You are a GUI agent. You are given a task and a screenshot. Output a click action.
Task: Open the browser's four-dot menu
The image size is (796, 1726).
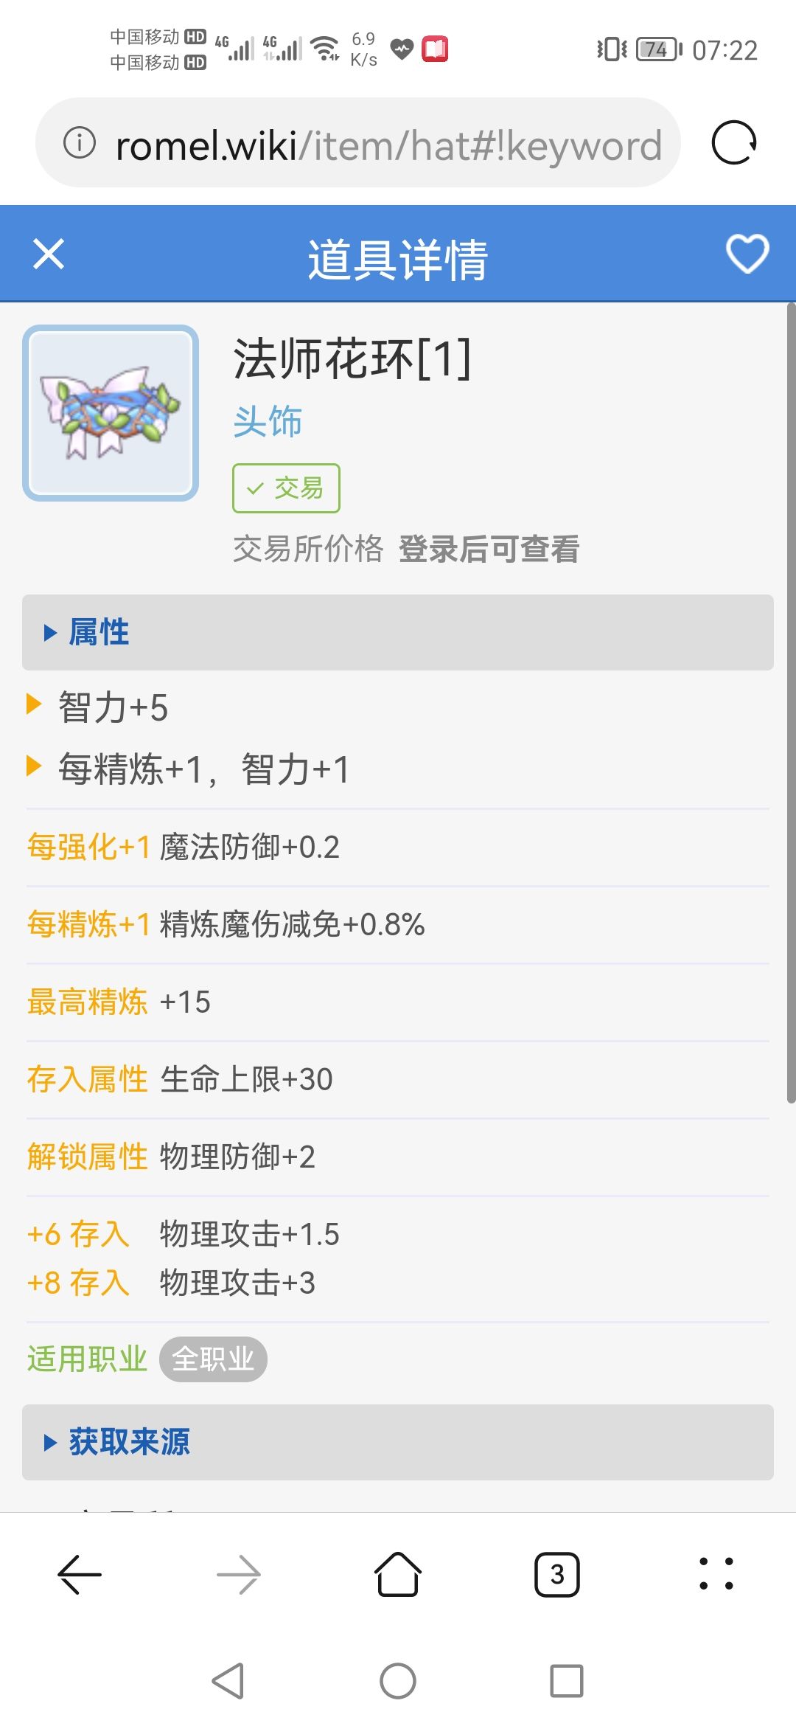pyautogui.click(x=716, y=1575)
